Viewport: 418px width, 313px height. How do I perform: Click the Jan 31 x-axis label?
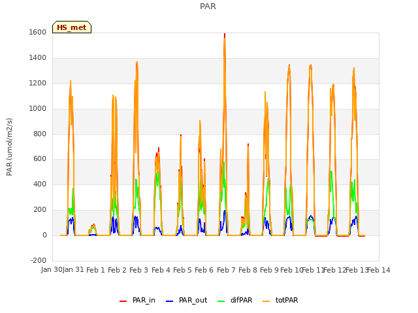point(73,270)
